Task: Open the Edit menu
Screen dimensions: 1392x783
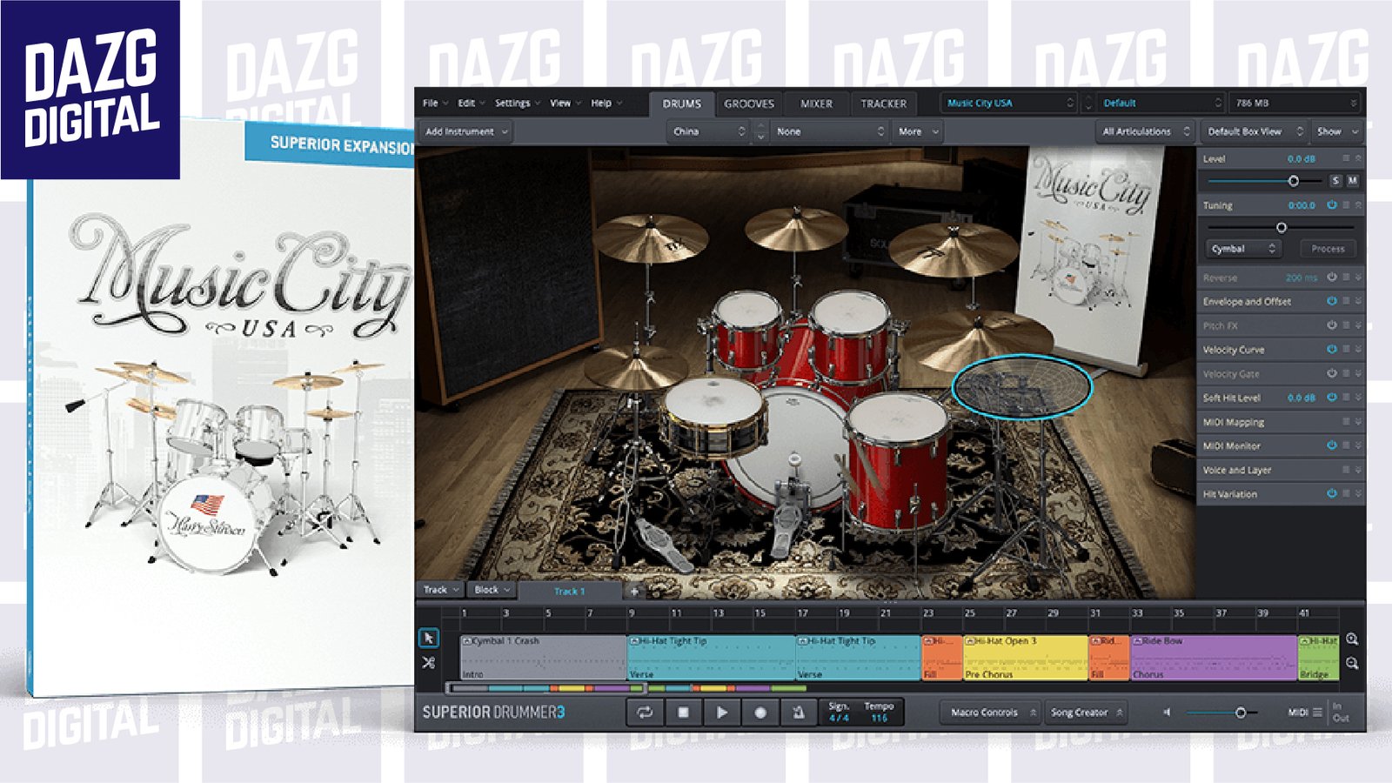Action: coord(472,103)
